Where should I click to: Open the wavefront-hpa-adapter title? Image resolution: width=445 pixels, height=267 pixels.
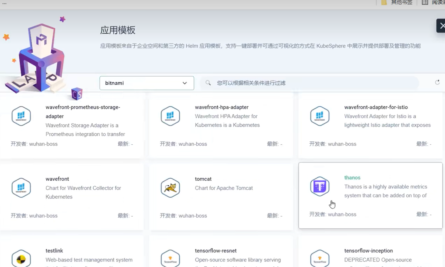pos(222,107)
